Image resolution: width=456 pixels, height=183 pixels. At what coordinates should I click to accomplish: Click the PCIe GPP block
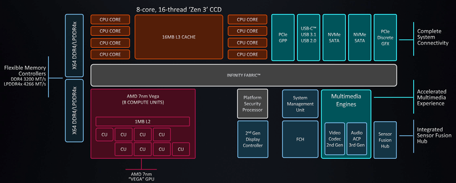point(283,38)
